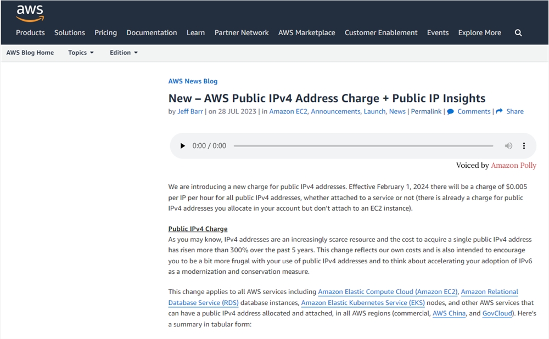This screenshot has height=339, width=549.
Task: Click the audio progress bar
Action: (363, 146)
